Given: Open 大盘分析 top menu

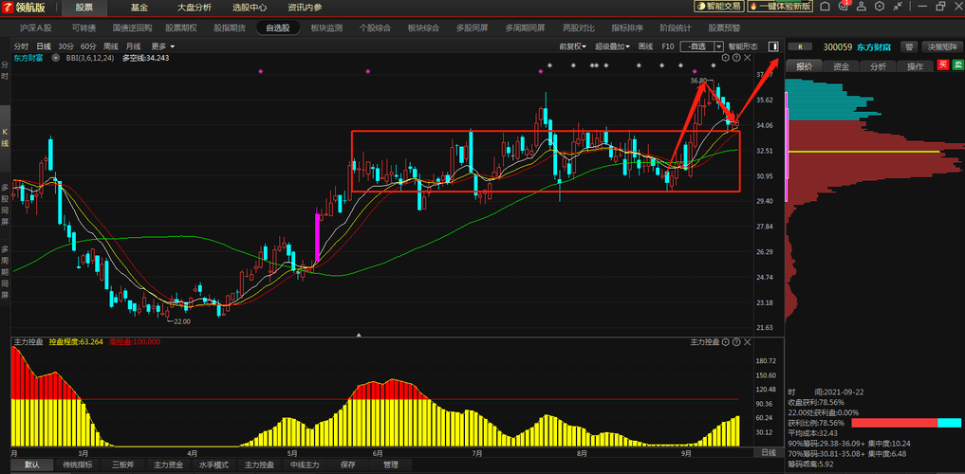Looking at the screenshot, I should [194, 8].
